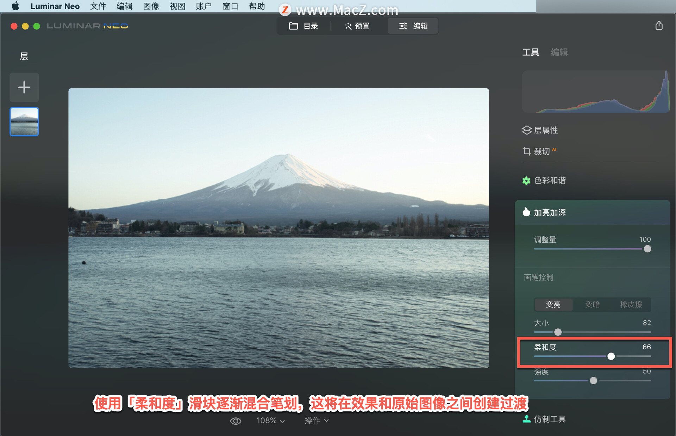Select the 橡皮擦 eraser brush mode
Screen dimensions: 676x436
pyautogui.click(x=631, y=304)
